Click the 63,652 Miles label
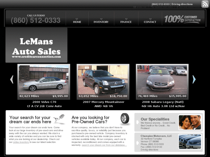The image size is (210, 157). 88,96
